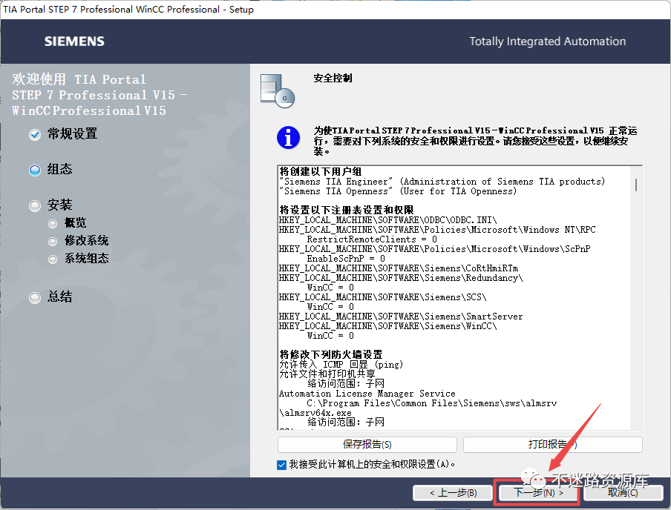The width and height of the screenshot is (671, 510).
Task: Click the "Siemens TIA Openness" line
Action: tap(398, 191)
